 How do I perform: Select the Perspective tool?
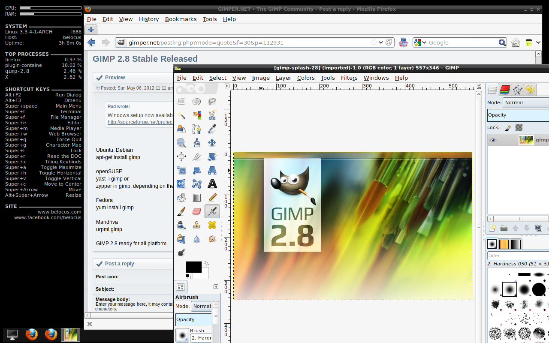(212, 170)
